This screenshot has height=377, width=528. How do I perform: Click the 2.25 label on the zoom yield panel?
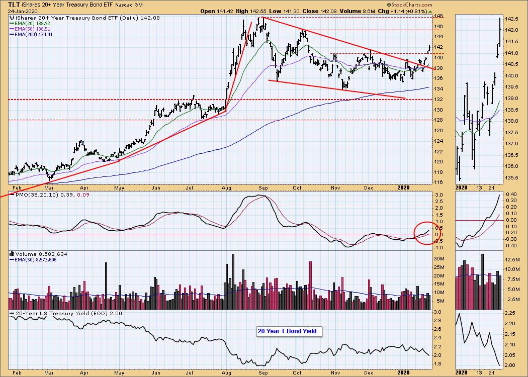coord(510,313)
